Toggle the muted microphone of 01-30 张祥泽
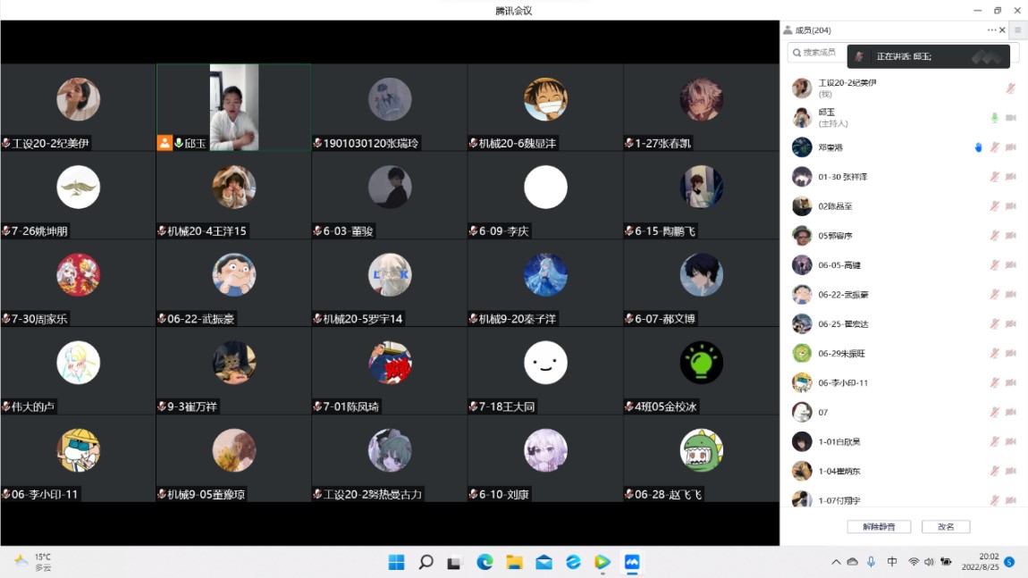This screenshot has height=578, width=1028. 994,177
